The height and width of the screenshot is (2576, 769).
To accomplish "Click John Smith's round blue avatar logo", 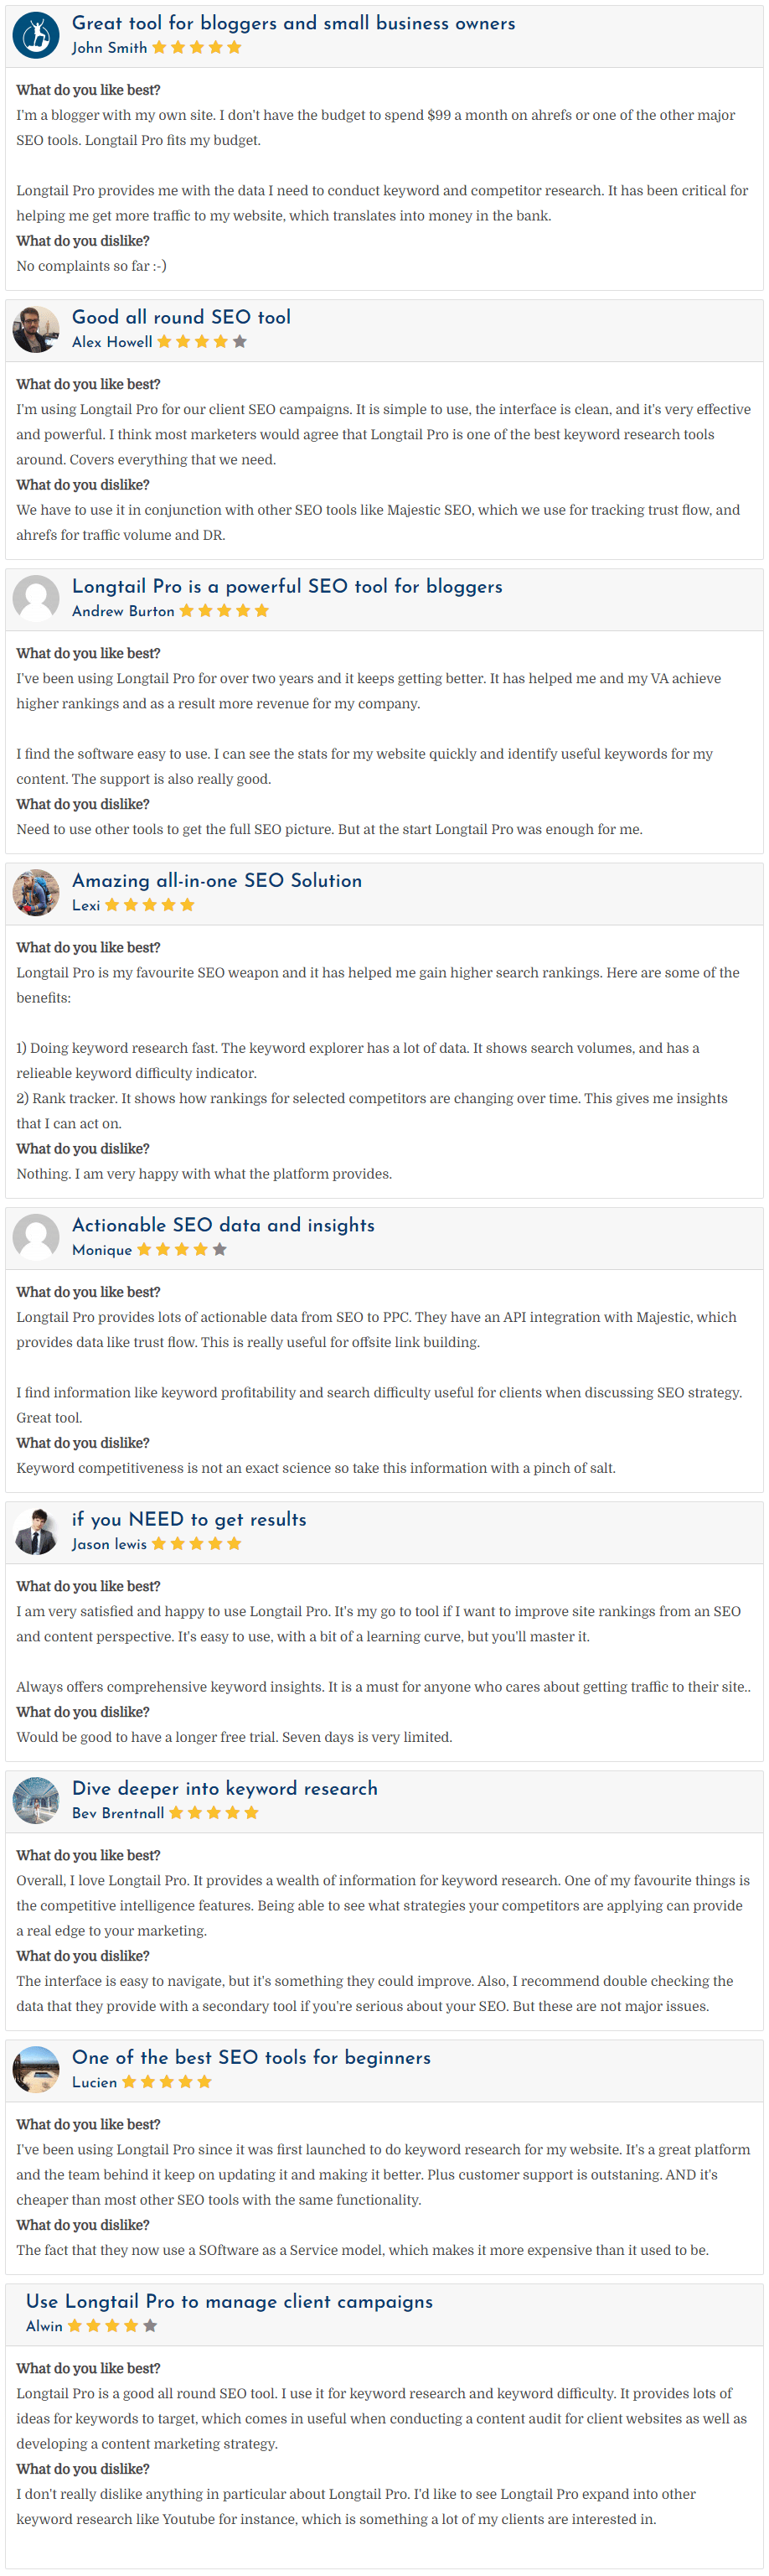I will click(36, 35).
